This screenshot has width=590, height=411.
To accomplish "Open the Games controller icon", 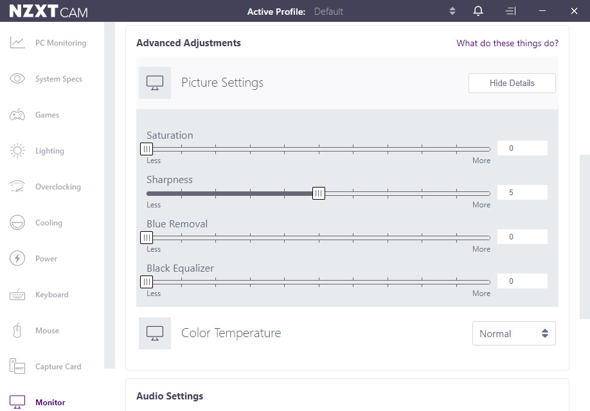I will tap(17, 115).
